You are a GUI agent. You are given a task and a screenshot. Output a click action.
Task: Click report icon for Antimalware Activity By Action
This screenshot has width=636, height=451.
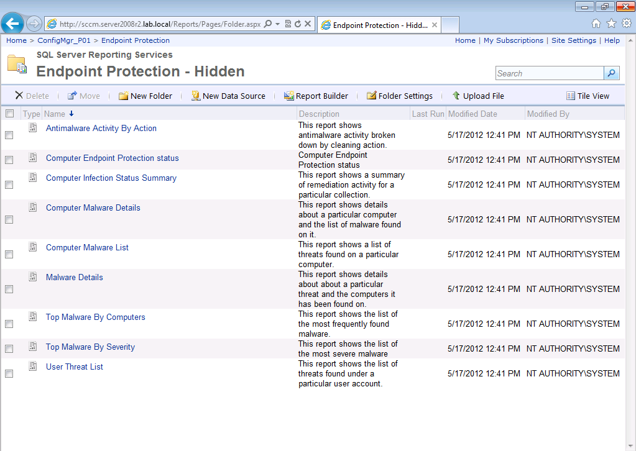pos(33,128)
